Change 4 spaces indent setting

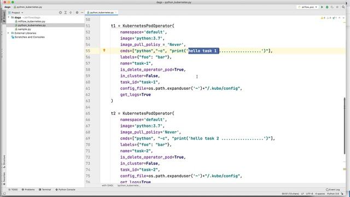pyautogui.click(x=320, y=194)
